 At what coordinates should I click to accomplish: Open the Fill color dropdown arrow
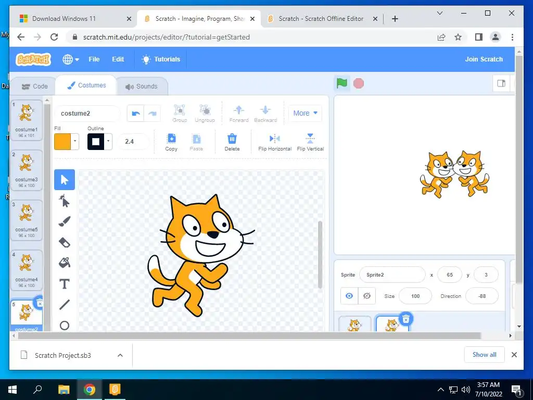point(75,141)
